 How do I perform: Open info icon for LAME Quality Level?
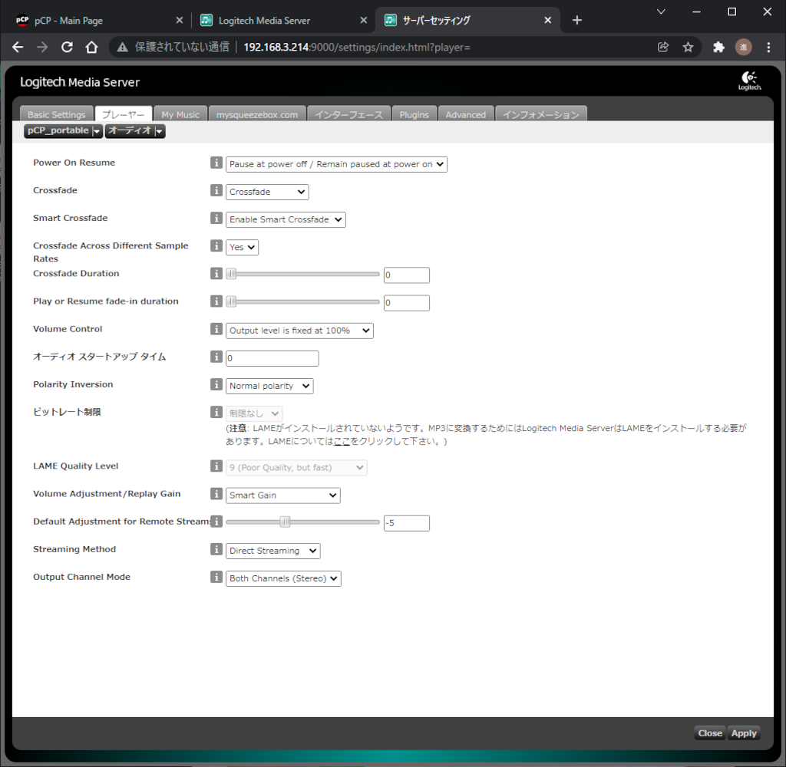(216, 466)
